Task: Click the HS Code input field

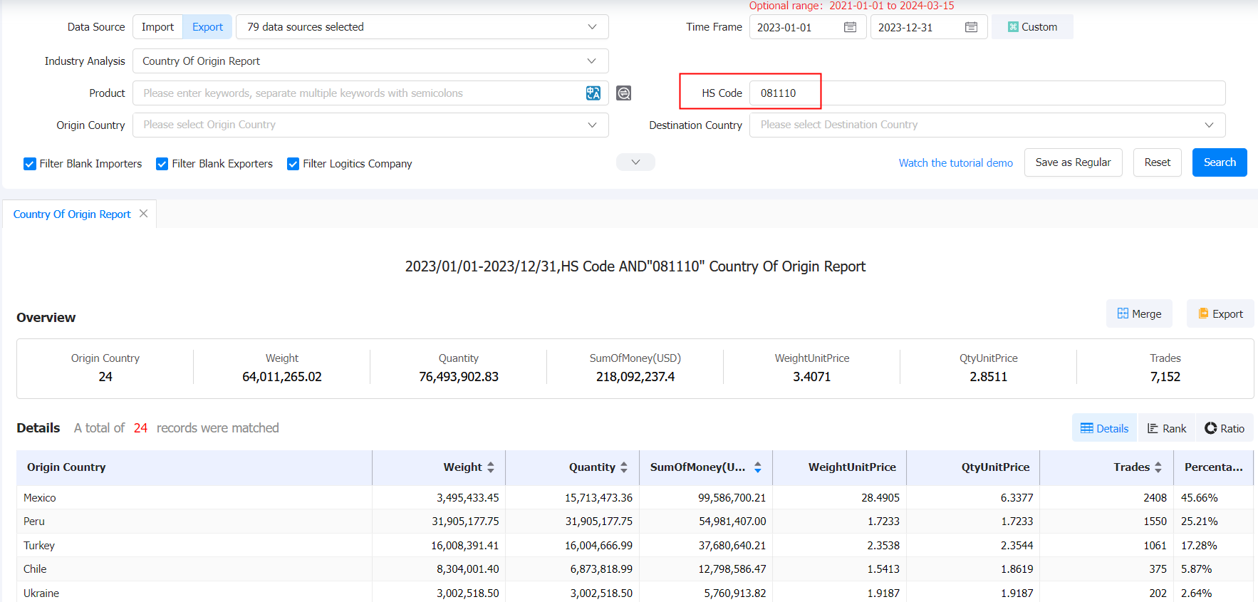Action: click(987, 93)
